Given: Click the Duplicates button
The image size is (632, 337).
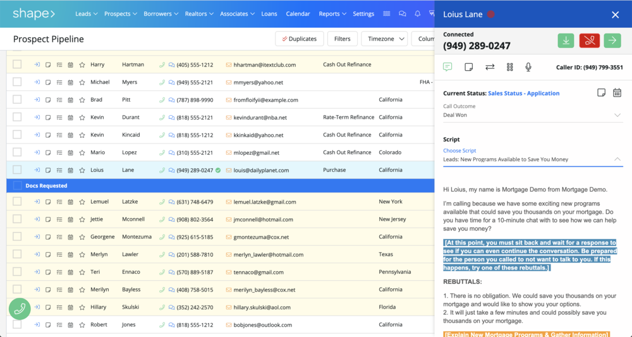Looking at the screenshot, I should tap(300, 39).
